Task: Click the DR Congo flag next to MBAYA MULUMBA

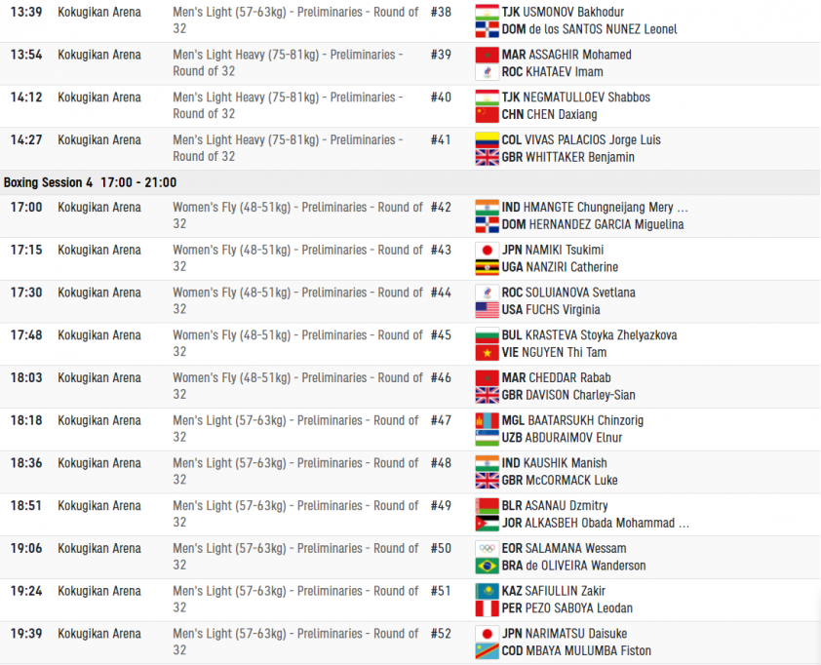Action: (487, 651)
